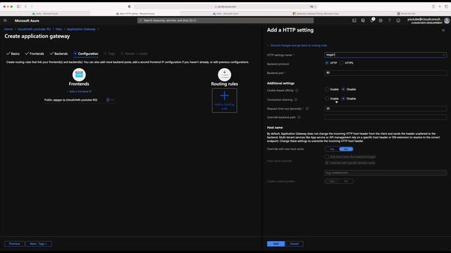Click the privacy shield icon near address bar
This screenshot has height=253, width=451.
pos(130,6)
